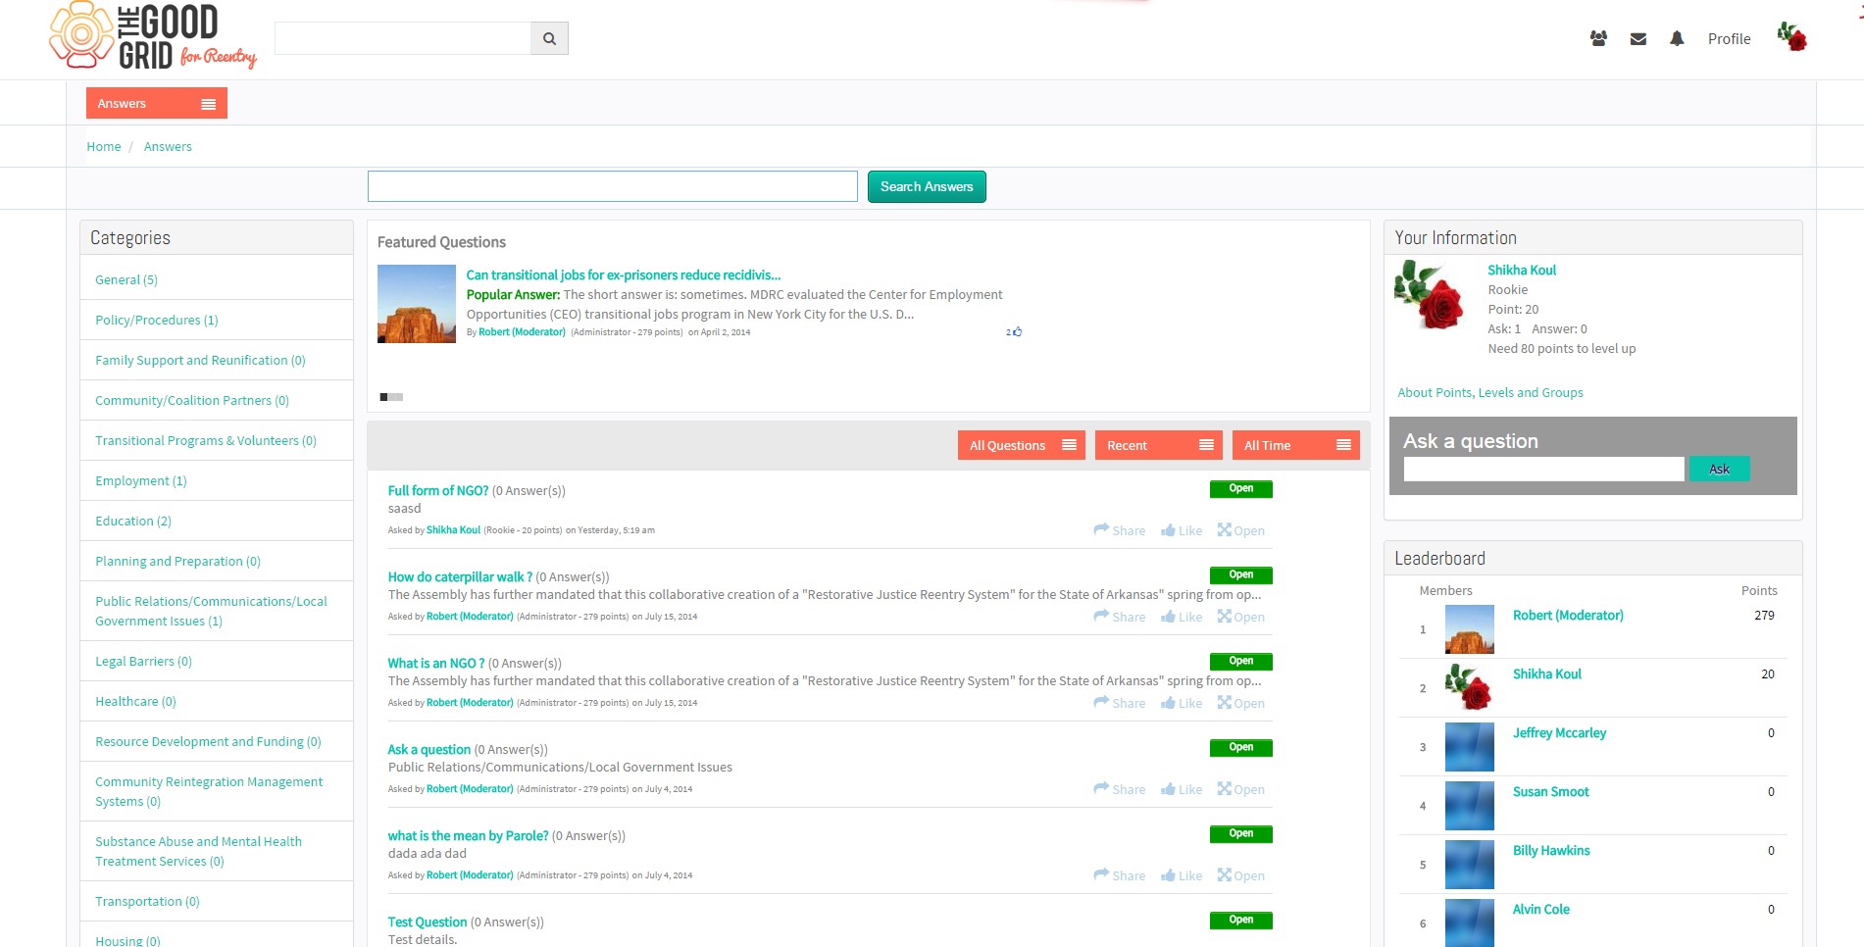Screen dimensions: 1864x947
Task: Open the messages envelope icon
Action: point(1637,39)
